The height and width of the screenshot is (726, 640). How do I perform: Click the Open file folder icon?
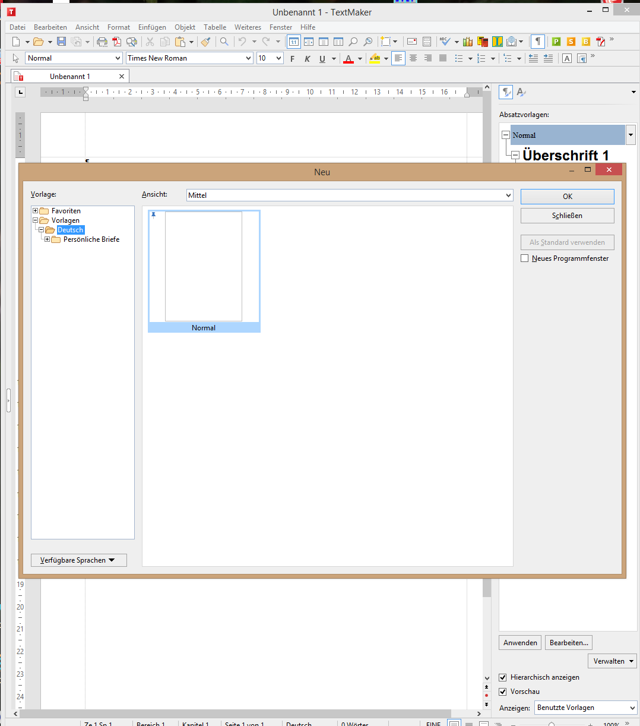pos(39,42)
